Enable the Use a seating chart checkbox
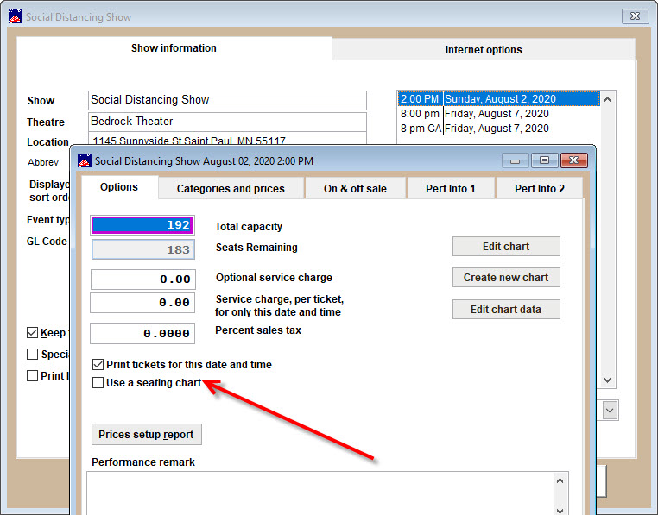Viewport: 658px width, 515px height. click(98, 383)
